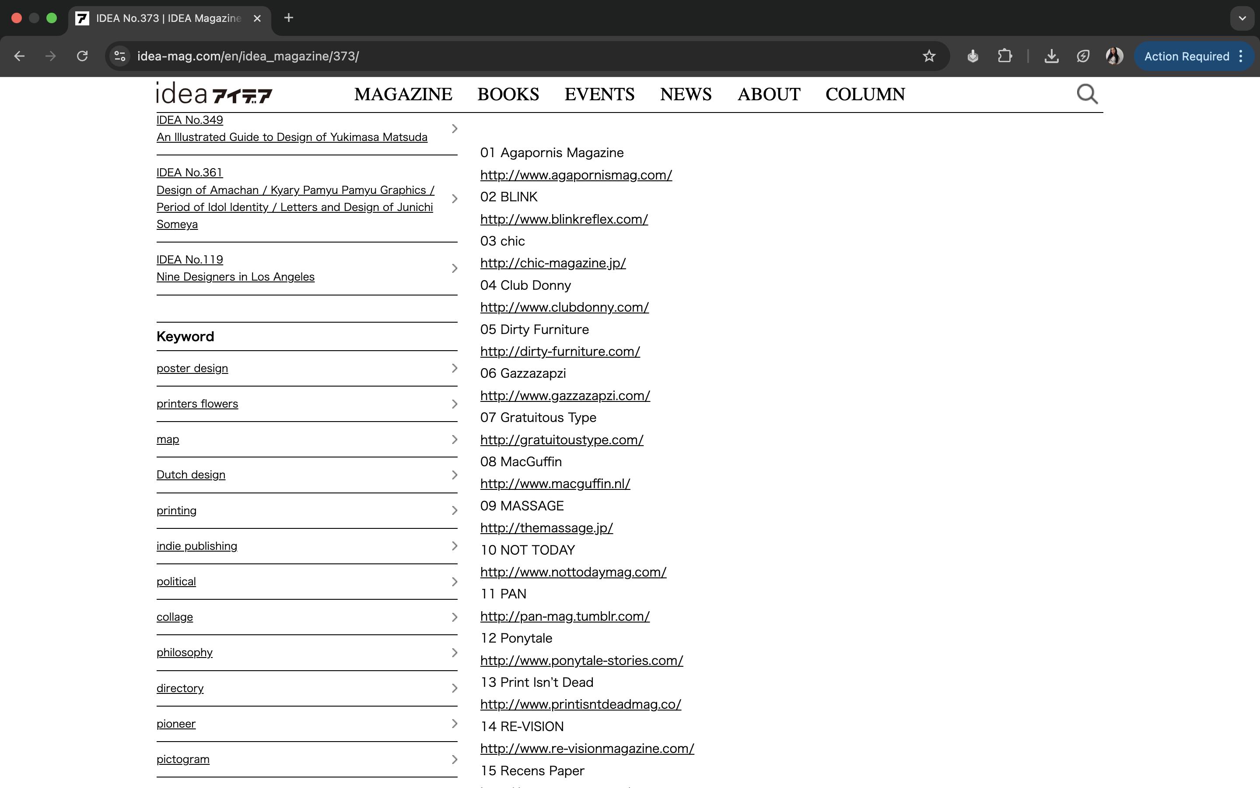Expand the tab search dropdown arrow
The image size is (1260, 788).
point(1242,18)
